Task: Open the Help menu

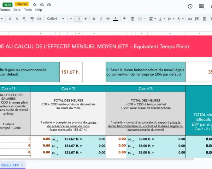Action: click(39, 10)
